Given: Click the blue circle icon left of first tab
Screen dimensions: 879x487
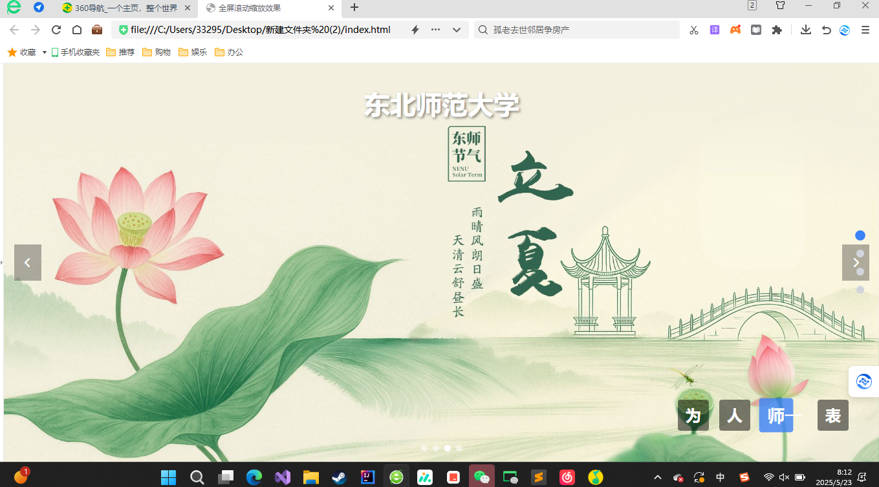Looking at the screenshot, I should 39,7.
